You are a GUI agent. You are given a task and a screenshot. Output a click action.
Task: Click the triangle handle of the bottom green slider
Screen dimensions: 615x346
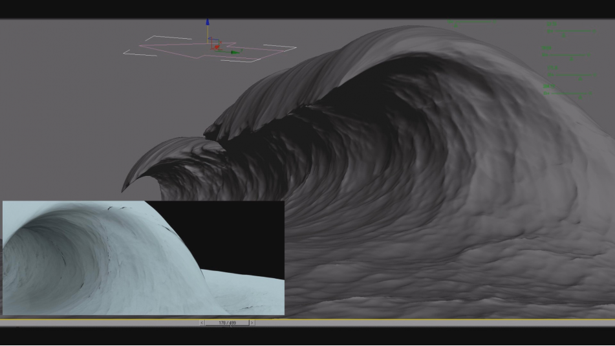click(581, 97)
